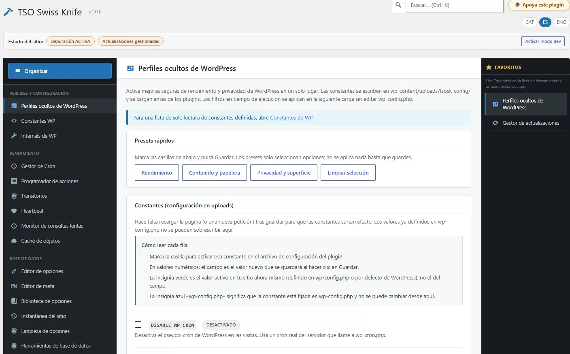Focus the Buscar search field
The image size is (570, 354).
(x=454, y=5)
